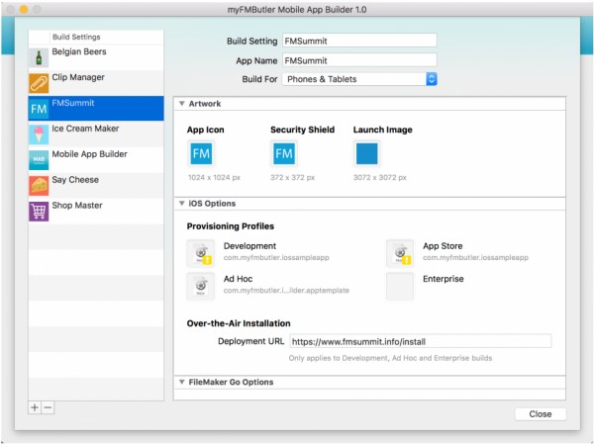The width and height of the screenshot is (594, 444).
Task: Click the Ice Cream Maker cone icon
Action: coord(39,134)
